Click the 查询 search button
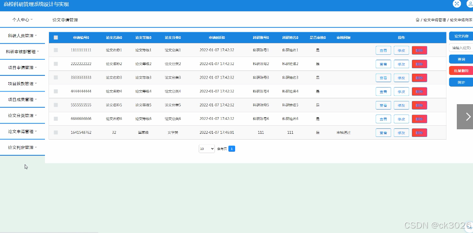 [461, 59]
